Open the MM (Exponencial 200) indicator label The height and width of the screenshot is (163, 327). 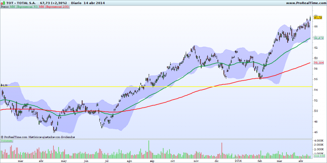tap(54, 7)
